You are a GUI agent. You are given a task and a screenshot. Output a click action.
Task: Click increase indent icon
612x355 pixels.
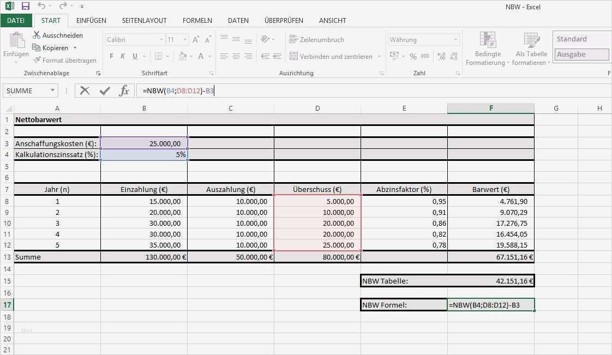[x=277, y=56]
